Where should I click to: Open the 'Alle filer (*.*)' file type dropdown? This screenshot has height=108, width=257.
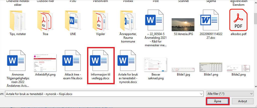pyautogui.click(x=230, y=93)
